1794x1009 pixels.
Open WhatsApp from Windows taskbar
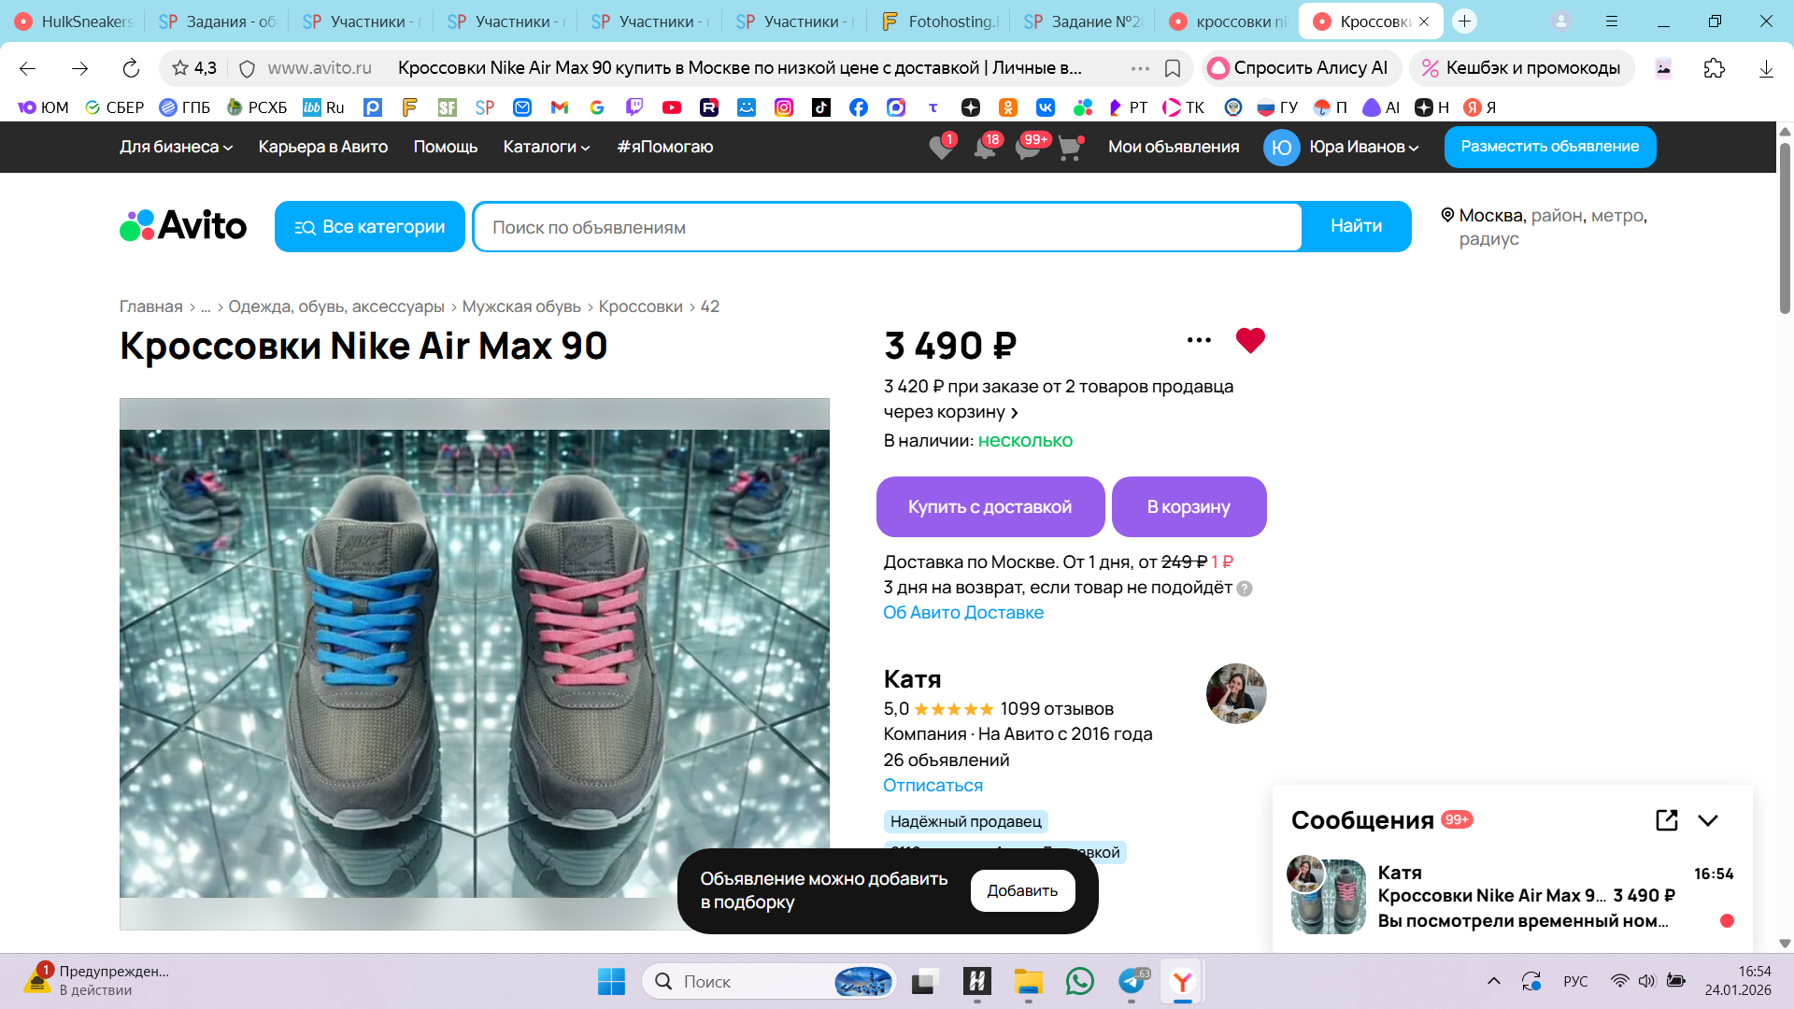(x=1079, y=981)
